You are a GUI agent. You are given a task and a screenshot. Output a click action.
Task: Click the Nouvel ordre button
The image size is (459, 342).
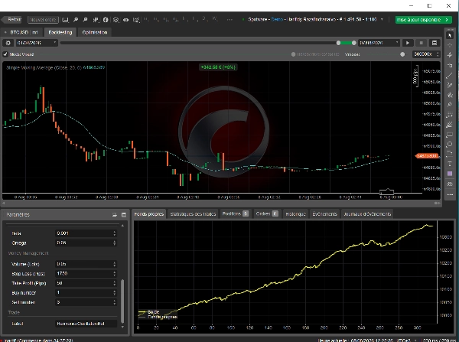point(43,20)
